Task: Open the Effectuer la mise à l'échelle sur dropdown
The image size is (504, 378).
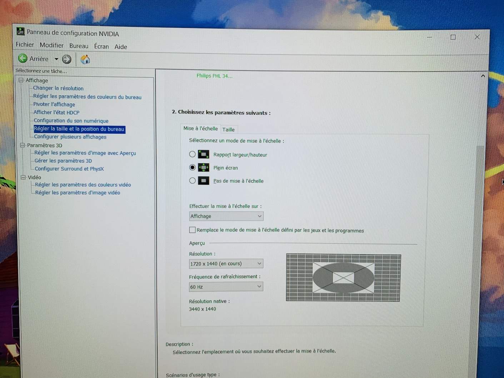Action: [x=226, y=216]
